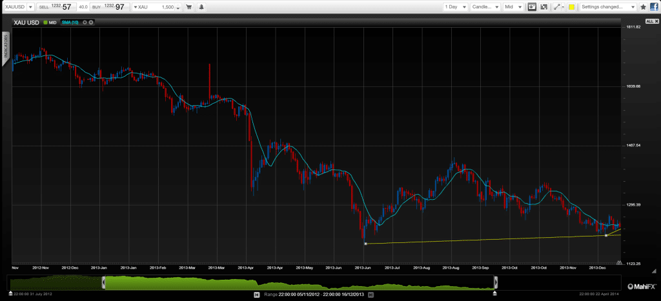Click the navigator end marker below handle
661x301 pixels.
(495, 293)
